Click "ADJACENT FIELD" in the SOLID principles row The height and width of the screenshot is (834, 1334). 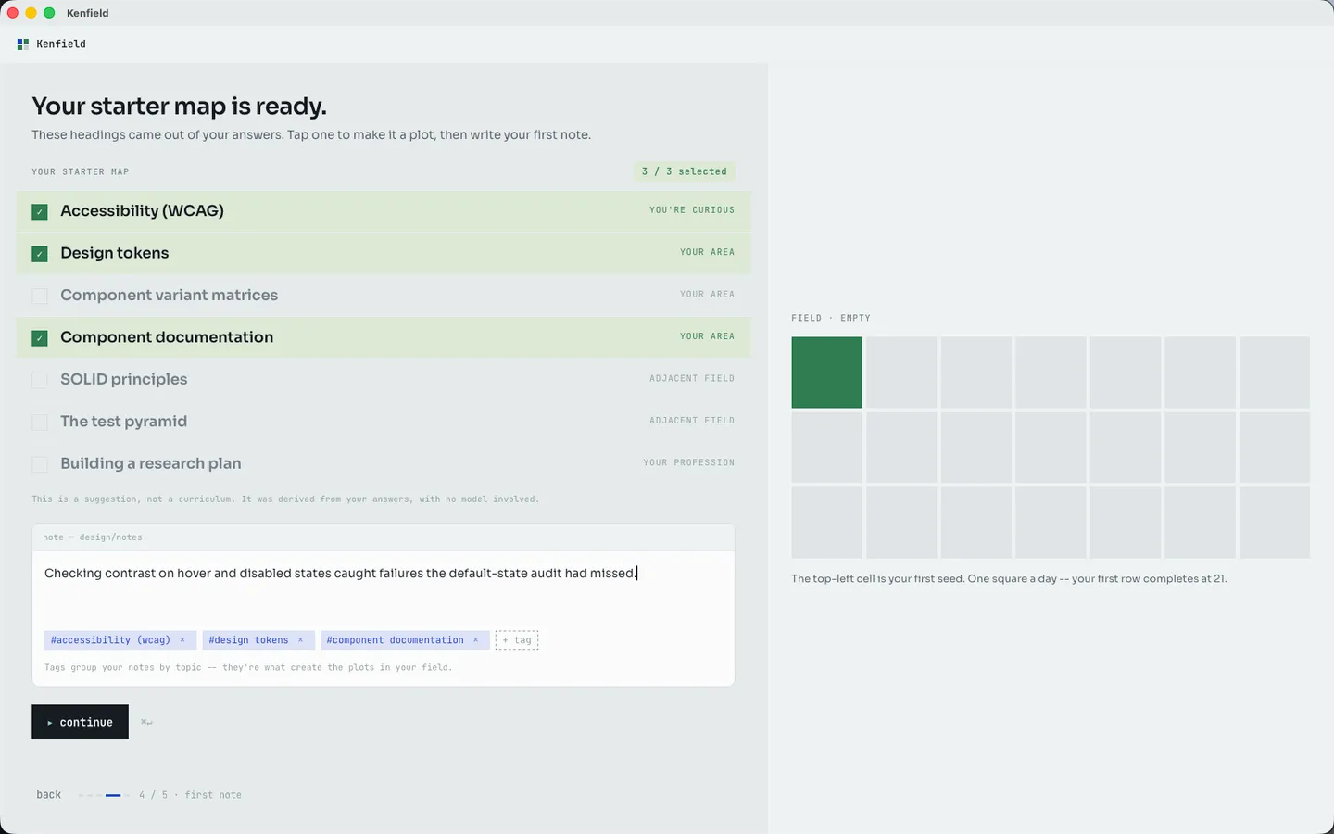click(692, 378)
